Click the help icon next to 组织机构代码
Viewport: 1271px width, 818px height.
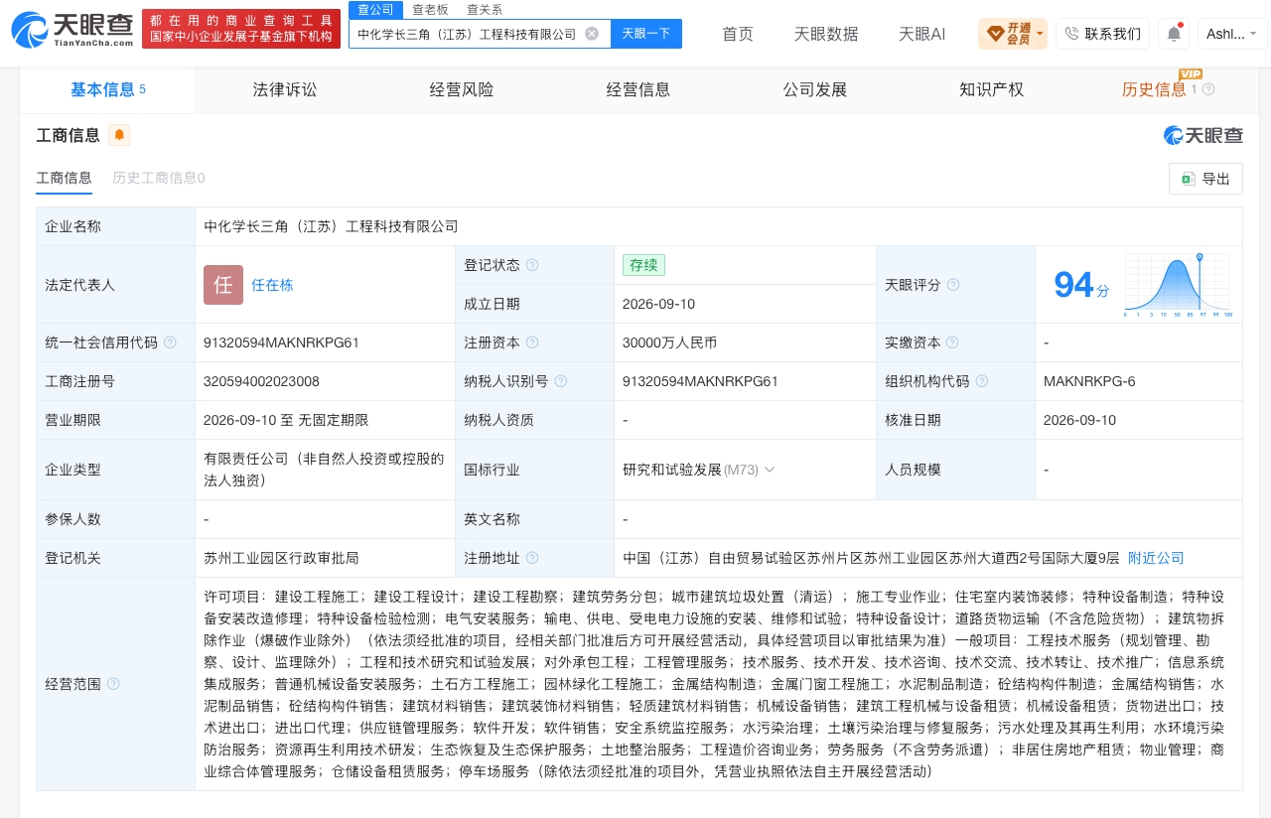pyautogui.click(x=982, y=381)
